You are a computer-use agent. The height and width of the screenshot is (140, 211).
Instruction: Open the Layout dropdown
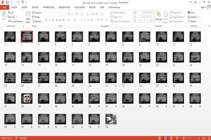pyautogui.click(x=37, y=13)
